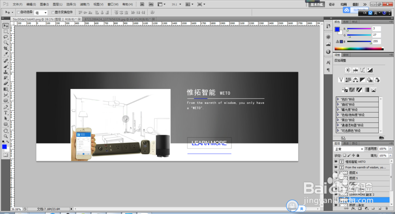The width and height of the screenshot is (395, 214).
Task: Toggle lock all padlock icon
Action: tap(358, 155)
